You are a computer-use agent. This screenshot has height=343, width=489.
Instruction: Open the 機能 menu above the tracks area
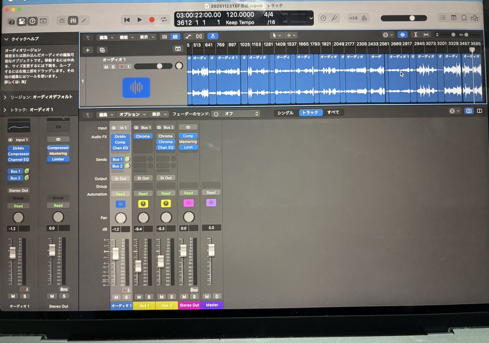[x=125, y=37]
